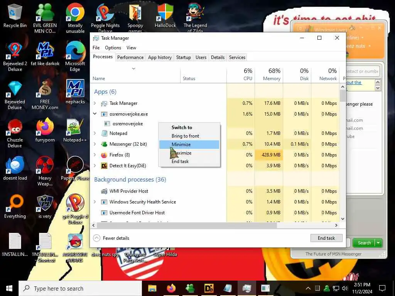Expand the Firefox (8) process row
The width and height of the screenshot is (395, 296).
click(x=95, y=155)
